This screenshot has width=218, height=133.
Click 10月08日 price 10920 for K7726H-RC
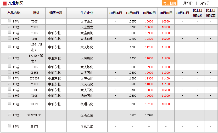[x=132, y=115]
